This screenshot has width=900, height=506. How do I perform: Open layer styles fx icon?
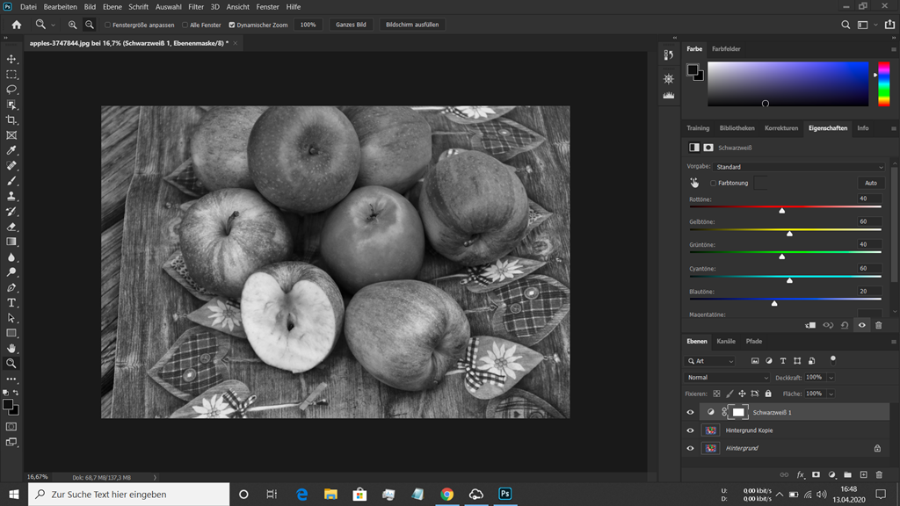click(800, 474)
